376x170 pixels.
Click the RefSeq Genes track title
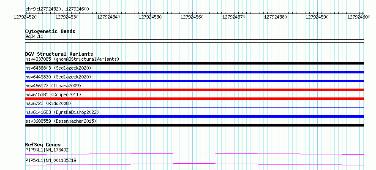43,145
